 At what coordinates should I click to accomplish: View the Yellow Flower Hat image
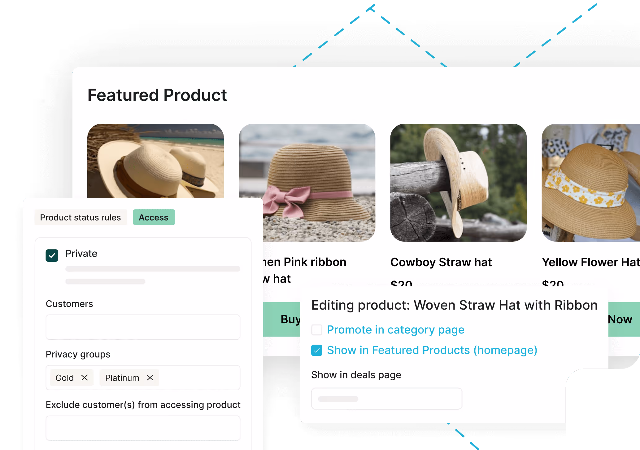tap(591, 183)
